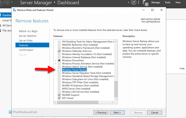Click the Previous button
This screenshot has width=186, height=118.
pos(101,112)
